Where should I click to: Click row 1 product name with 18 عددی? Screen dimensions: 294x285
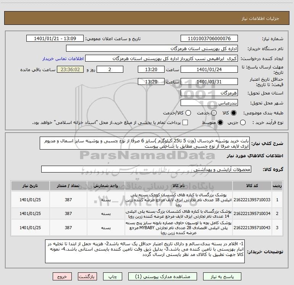179,200
